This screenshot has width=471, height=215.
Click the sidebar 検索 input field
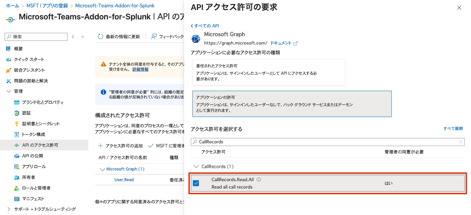[x=36, y=37]
